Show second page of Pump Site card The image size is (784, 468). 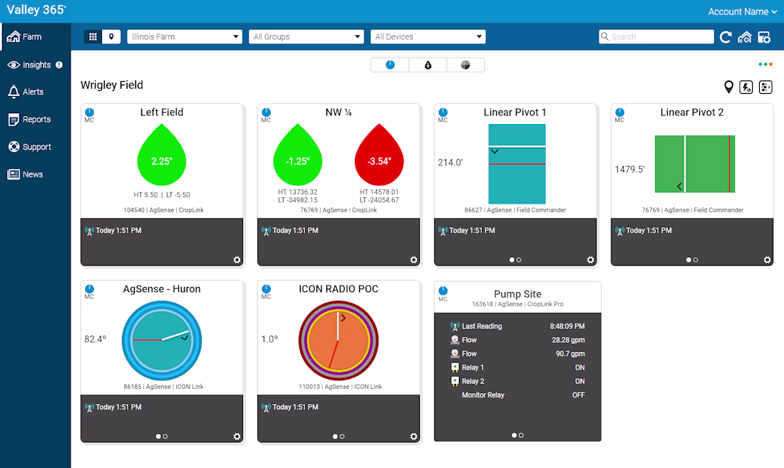(x=522, y=435)
